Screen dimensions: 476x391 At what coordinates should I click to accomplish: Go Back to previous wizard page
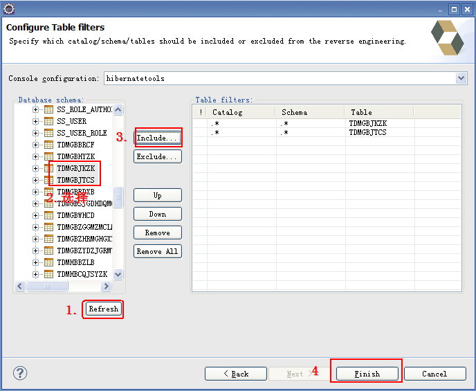coord(236,374)
